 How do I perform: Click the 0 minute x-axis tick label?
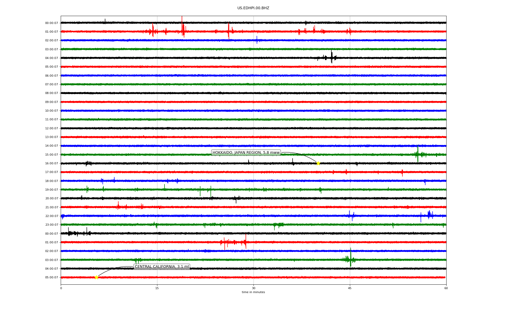pos(61,288)
